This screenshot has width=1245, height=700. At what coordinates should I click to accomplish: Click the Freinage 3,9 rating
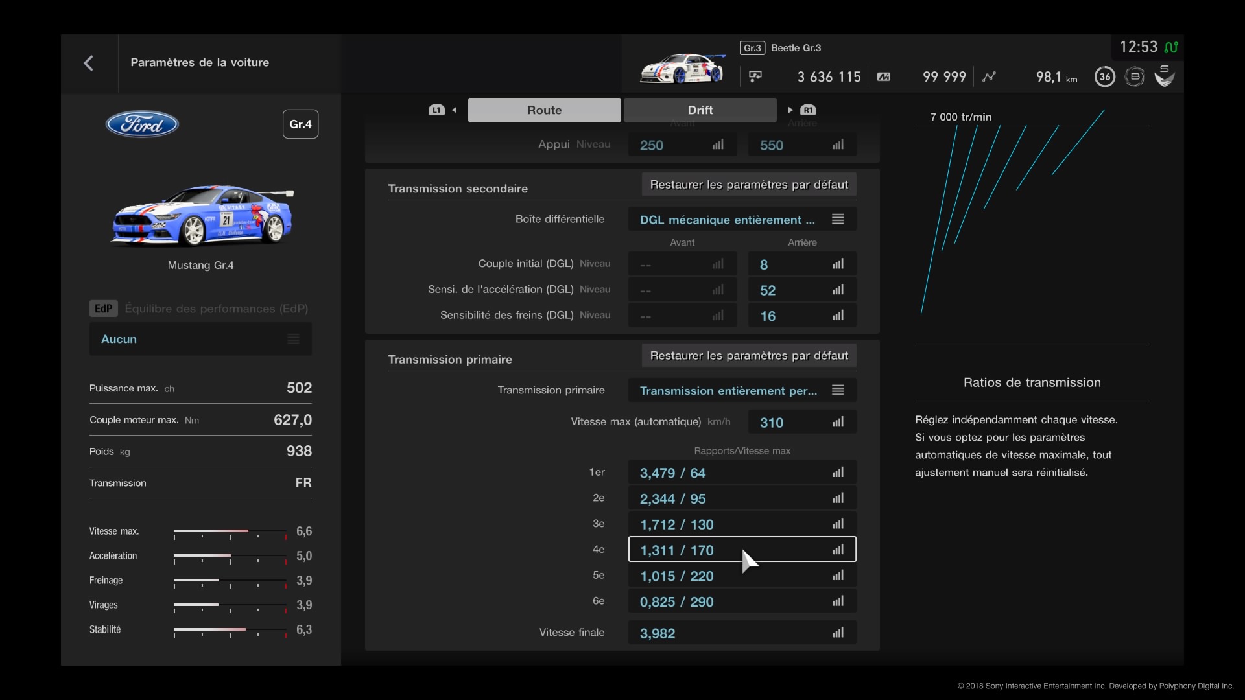coord(304,580)
